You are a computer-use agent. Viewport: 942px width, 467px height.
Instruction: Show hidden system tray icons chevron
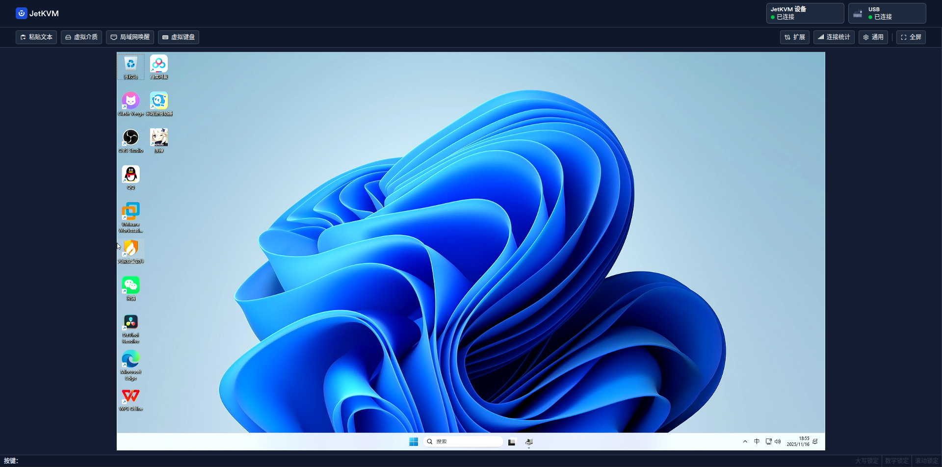pyautogui.click(x=745, y=441)
